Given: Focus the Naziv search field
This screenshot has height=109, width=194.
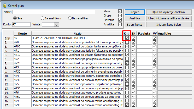Looking at the screenshot, I should click(54, 12).
